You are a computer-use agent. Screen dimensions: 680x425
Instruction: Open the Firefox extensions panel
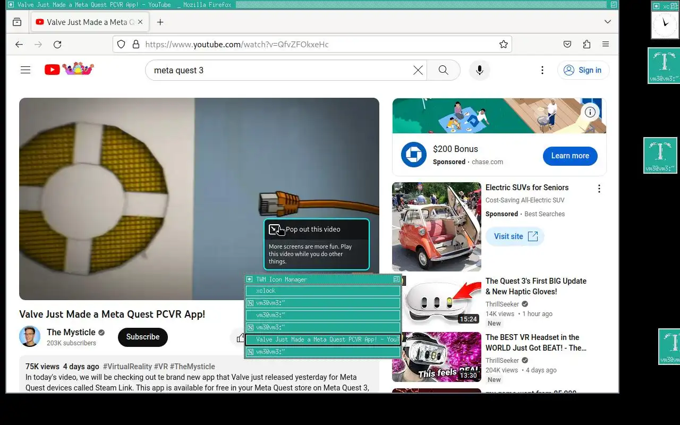pyautogui.click(x=586, y=44)
